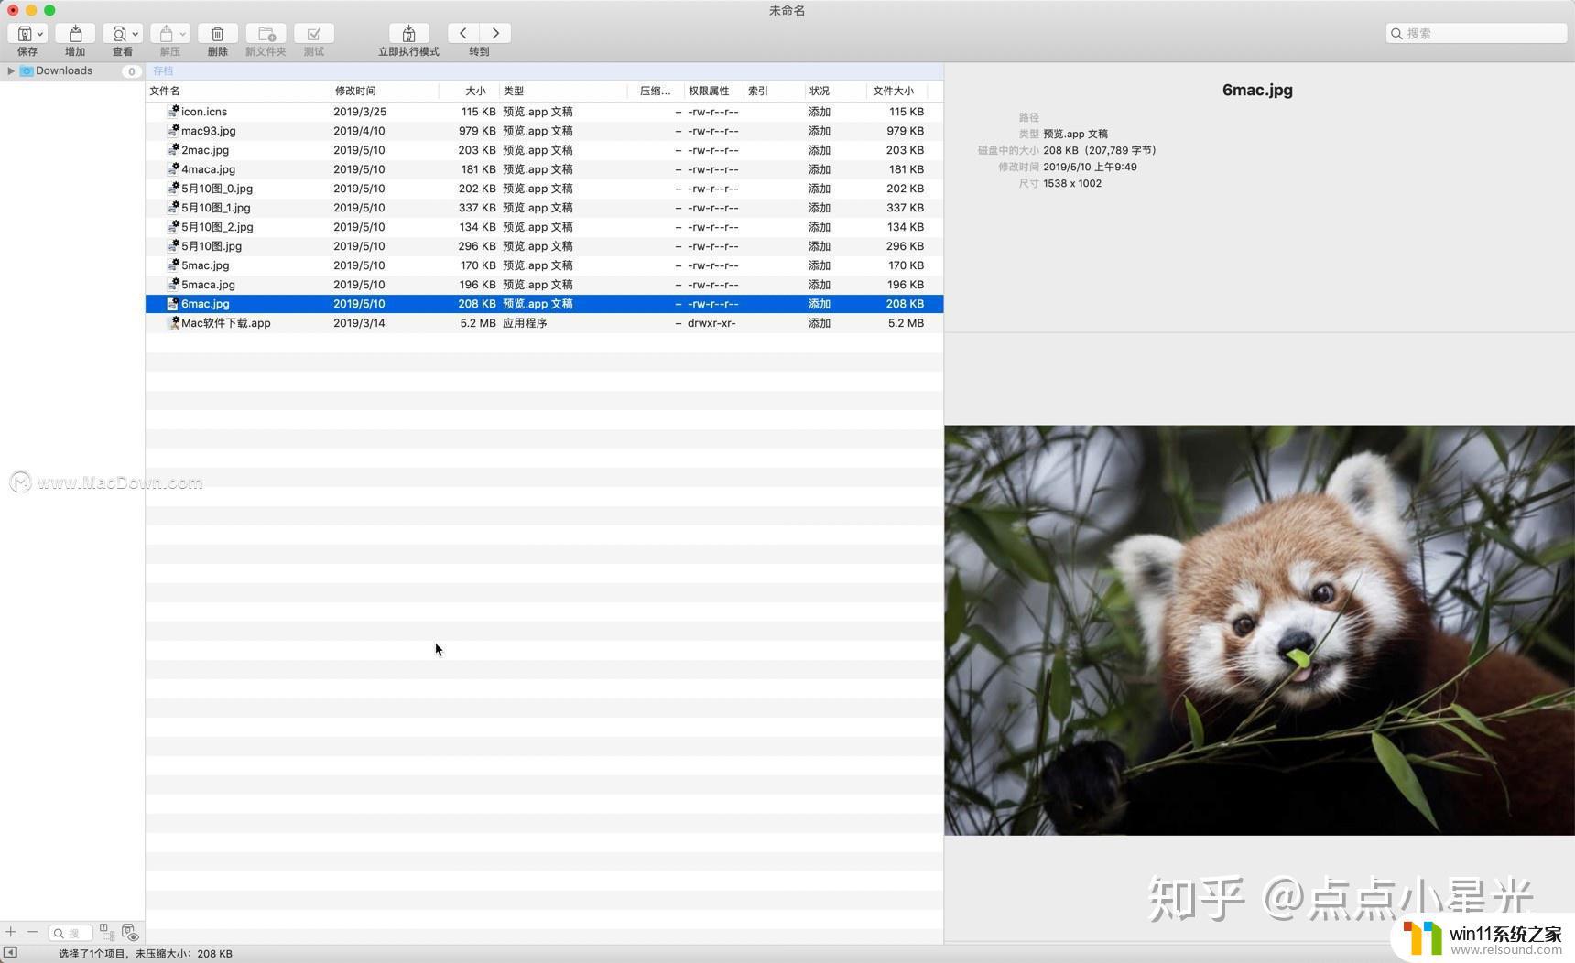
Task: Select the 5月10图_0.jpg file row
Action: point(544,189)
